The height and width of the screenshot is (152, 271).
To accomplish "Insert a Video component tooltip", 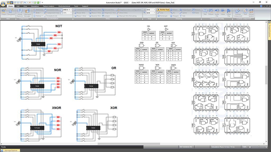I will pos(223,12).
